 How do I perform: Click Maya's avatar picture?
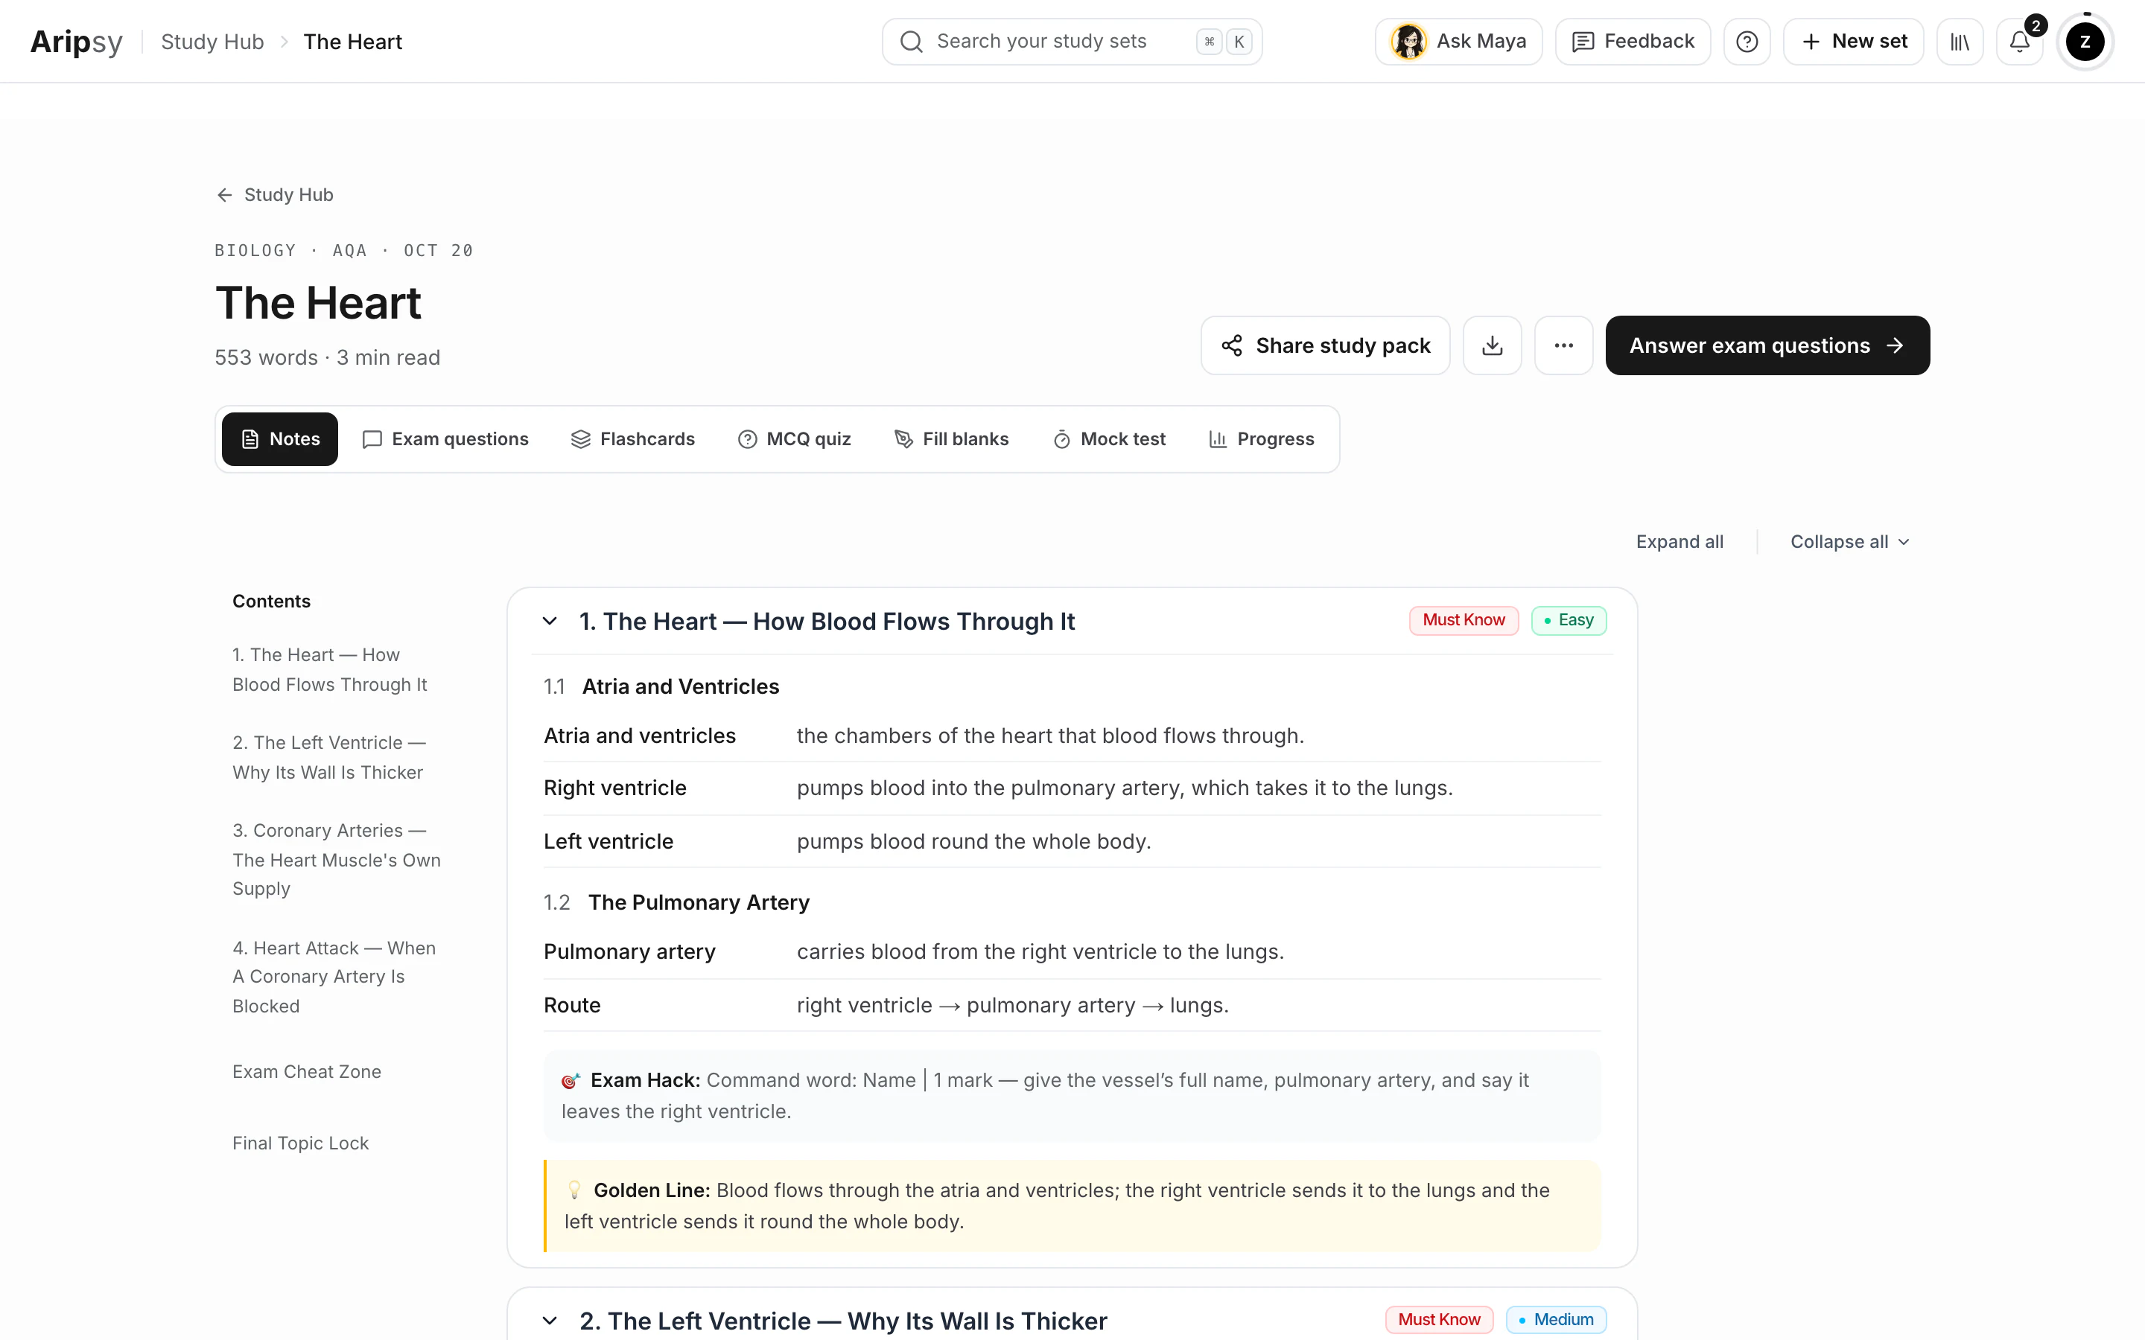1408,42
